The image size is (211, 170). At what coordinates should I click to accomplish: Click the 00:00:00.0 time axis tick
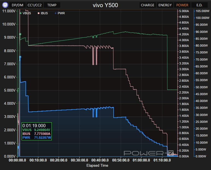pos(17,160)
